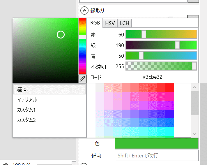Switch to the HSV tab
The image size is (207, 165).
(x=110, y=23)
